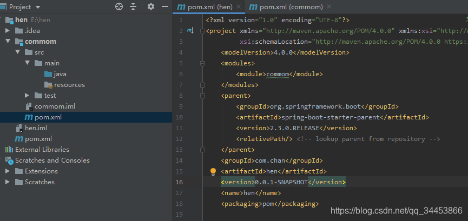This screenshot has height=221, width=468.
Task: Click line number 16 in gutter
Action: click(179, 182)
